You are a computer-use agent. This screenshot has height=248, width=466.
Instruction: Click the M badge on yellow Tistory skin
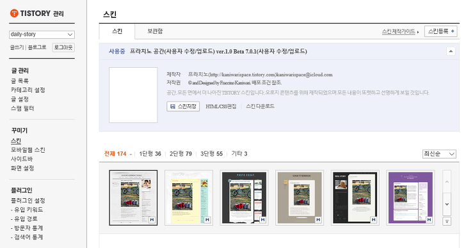[207, 220]
